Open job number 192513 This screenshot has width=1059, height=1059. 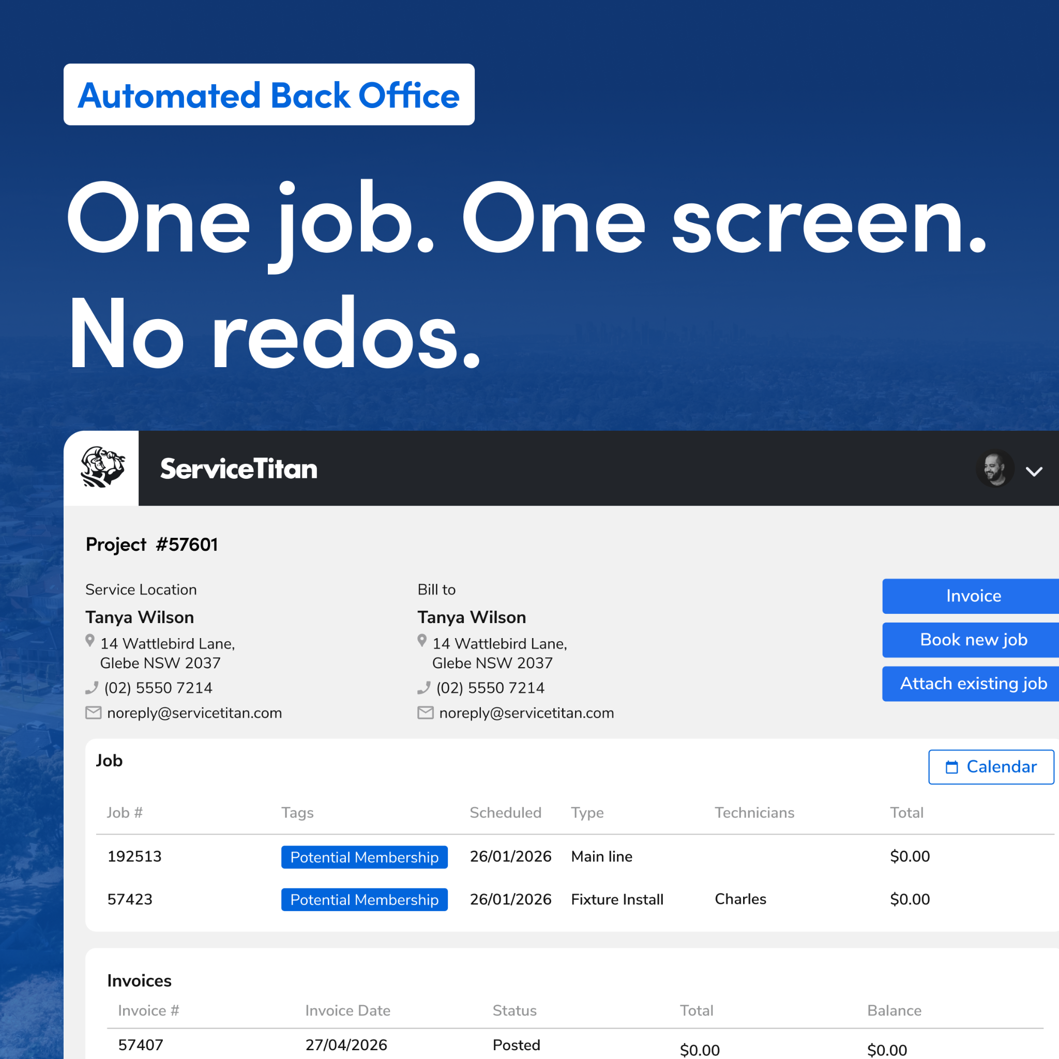(x=134, y=856)
